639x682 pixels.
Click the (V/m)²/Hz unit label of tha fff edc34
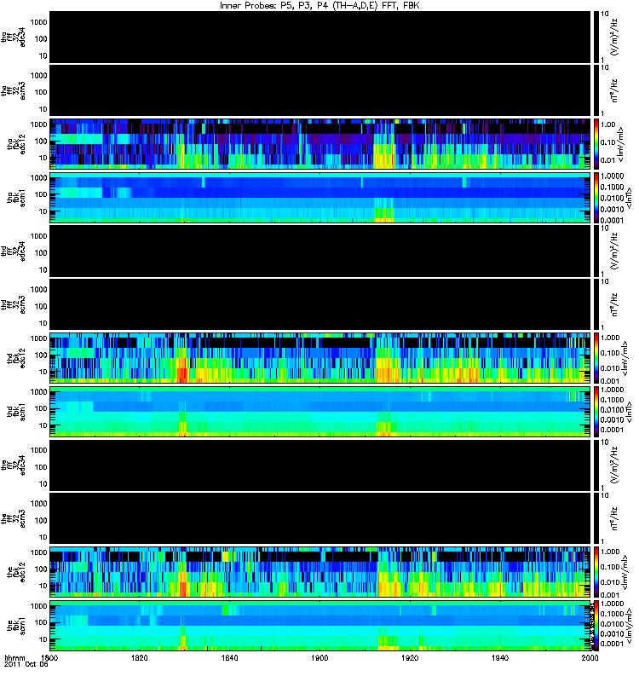(614, 37)
